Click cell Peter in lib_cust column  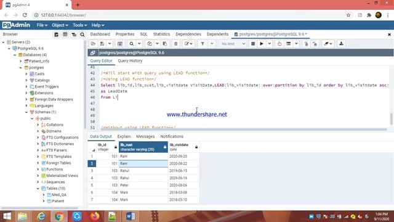tap(143, 185)
